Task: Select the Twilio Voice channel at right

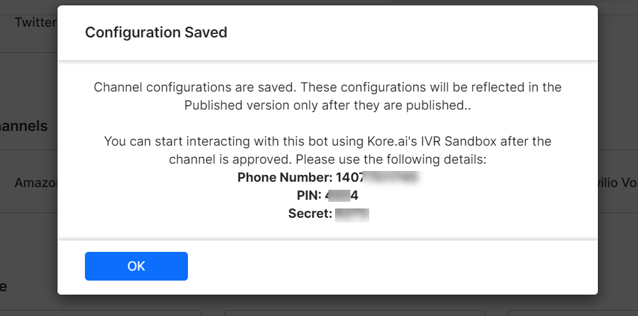Action: [x=614, y=182]
